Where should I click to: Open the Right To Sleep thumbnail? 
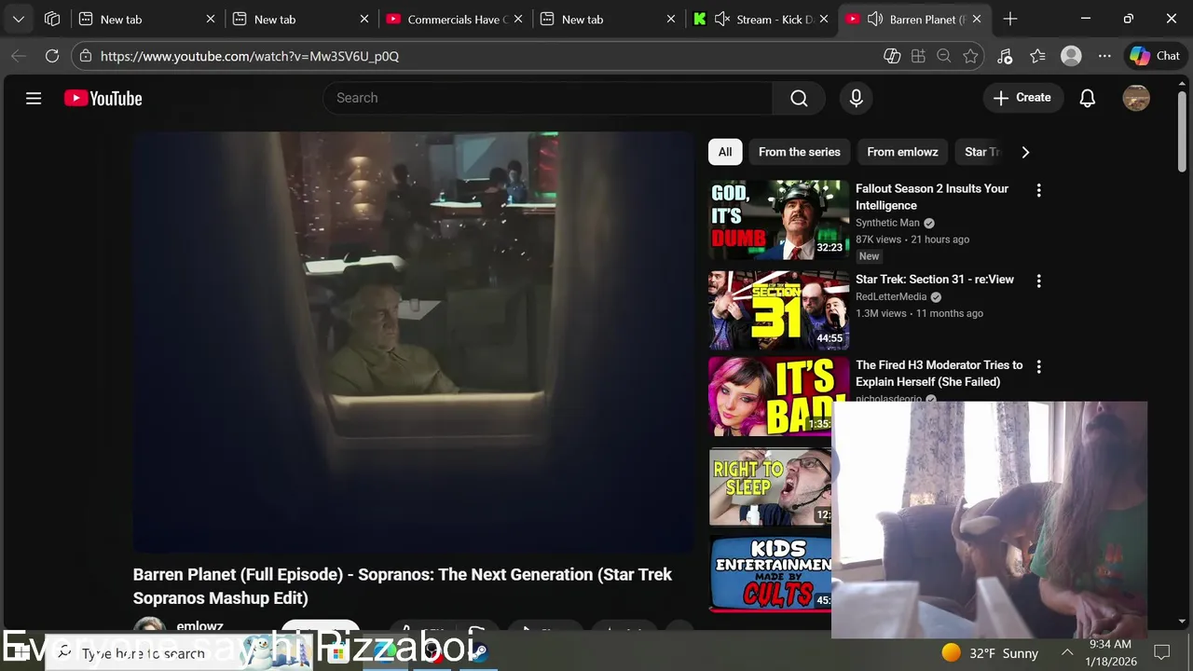tap(770, 486)
